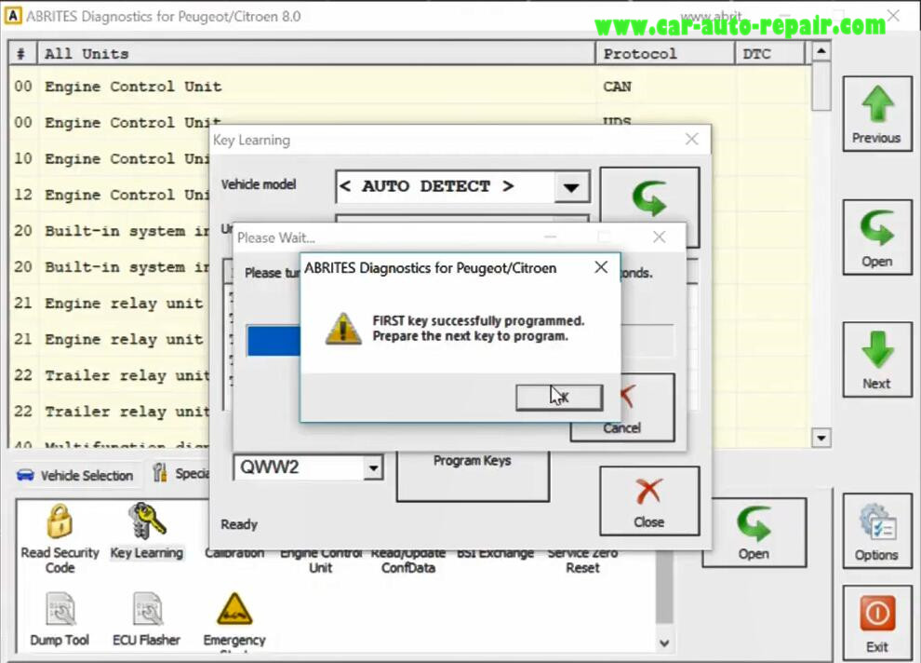The width and height of the screenshot is (921, 663).
Task: Select row 10 Engine Control Unit
Action: tap(110, 158)
